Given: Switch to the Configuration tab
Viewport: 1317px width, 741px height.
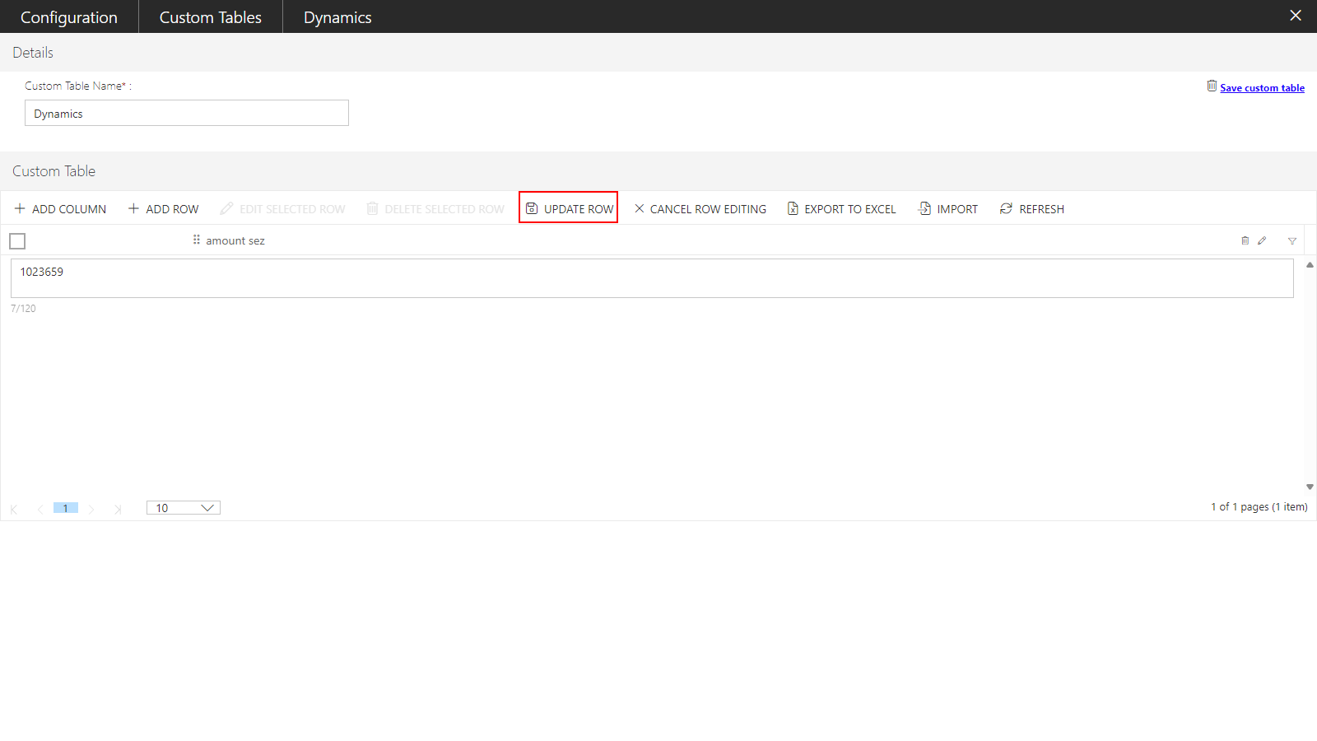Looking at the screenshot, I should pos(69,17).
